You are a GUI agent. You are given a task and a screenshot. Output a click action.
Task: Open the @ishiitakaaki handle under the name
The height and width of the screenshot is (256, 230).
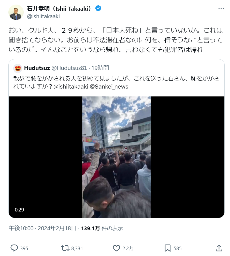(43, 16)
